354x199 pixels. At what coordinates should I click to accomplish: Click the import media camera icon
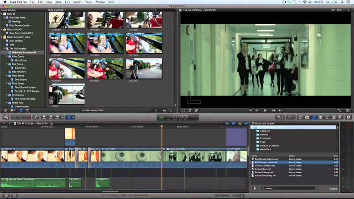click(x=6, y=117)
